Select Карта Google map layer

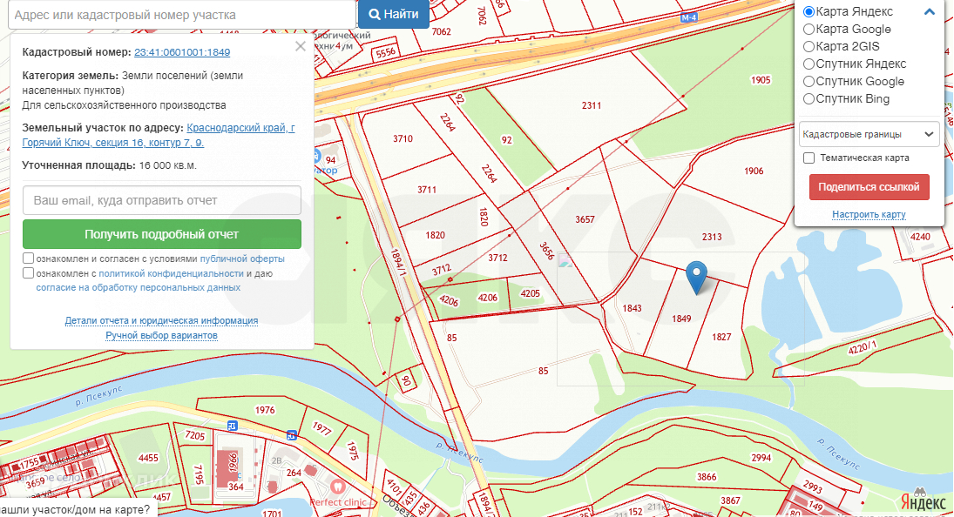pyautogui.click(x=809, y=30)
